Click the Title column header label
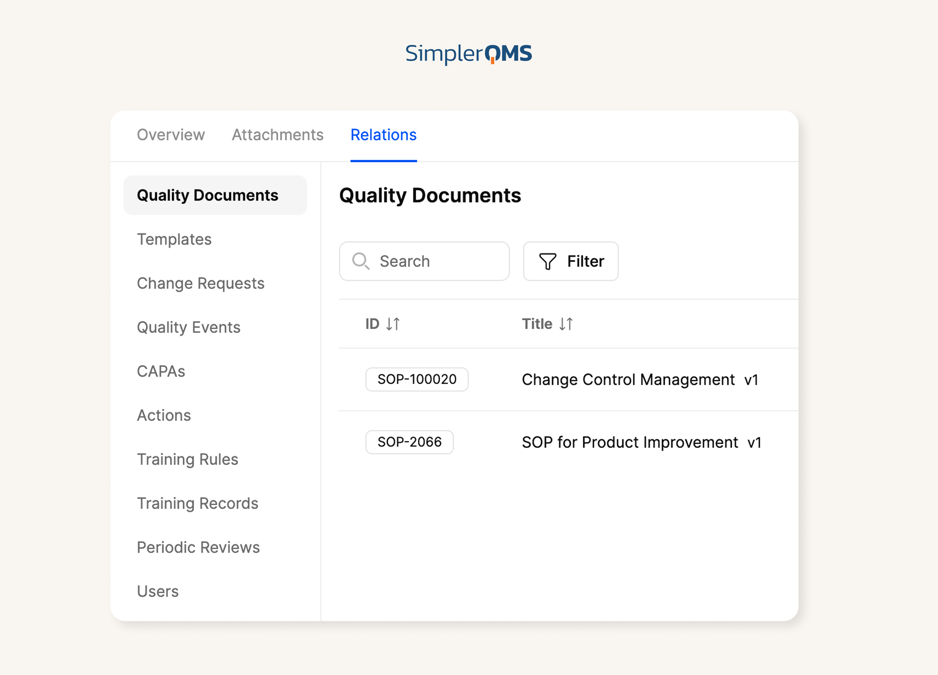 point(537,324)
